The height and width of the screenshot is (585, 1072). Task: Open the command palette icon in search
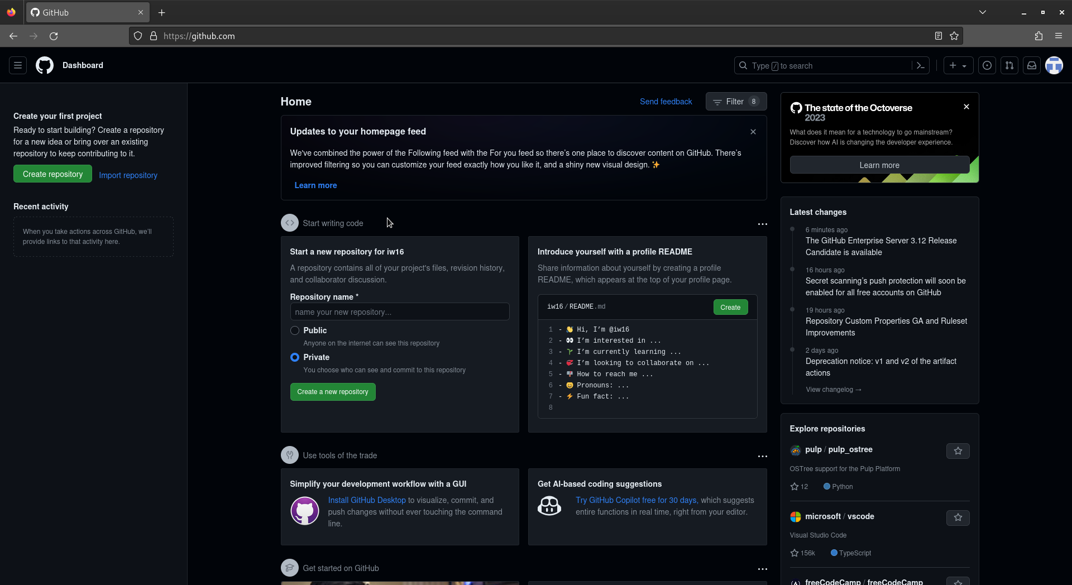pos(921,65)
